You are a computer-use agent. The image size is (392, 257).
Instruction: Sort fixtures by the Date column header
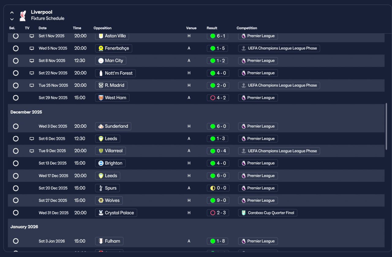(x=43, y=28)
